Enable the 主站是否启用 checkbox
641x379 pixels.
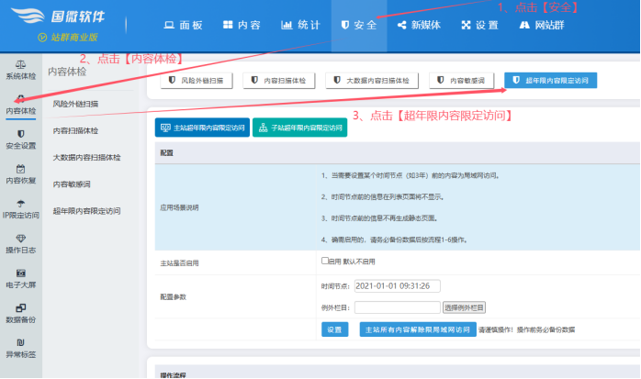click(325, 262)
